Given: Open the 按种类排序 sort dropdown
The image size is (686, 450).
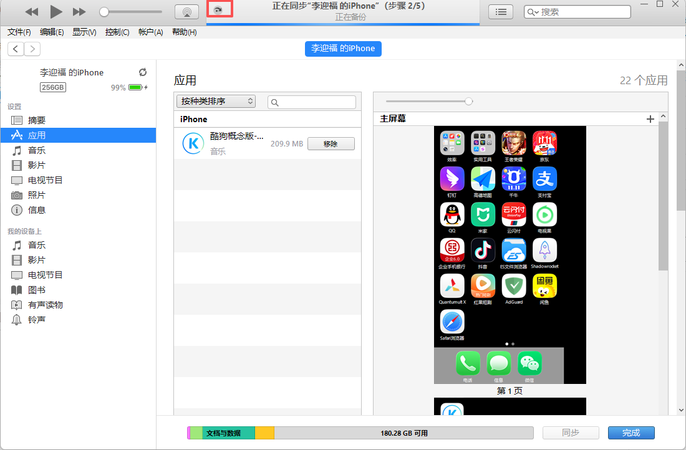Looking at the screenshot, I should pyautogui.click(x=215, y=100).
